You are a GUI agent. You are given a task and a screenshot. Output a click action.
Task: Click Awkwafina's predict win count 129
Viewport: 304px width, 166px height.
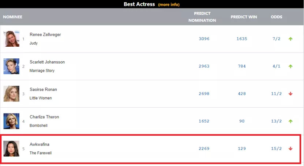[242, 148]
